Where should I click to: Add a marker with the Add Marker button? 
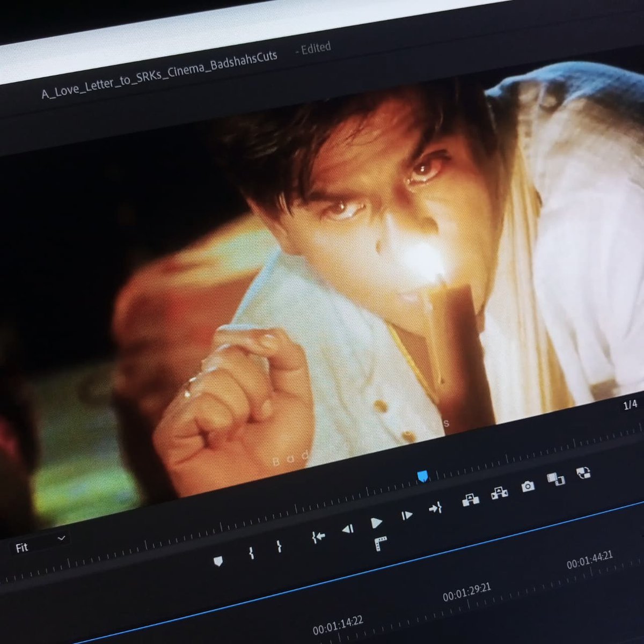pos(218,562)
